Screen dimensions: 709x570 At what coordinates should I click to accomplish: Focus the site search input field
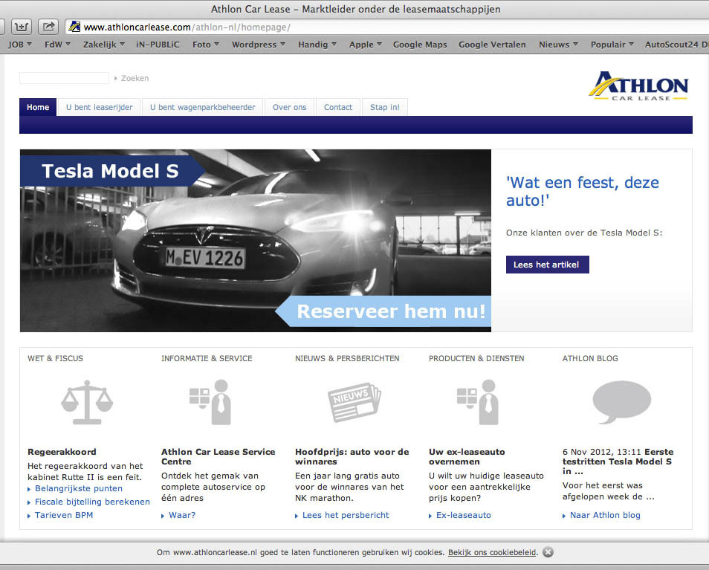(x=64, y=78)
